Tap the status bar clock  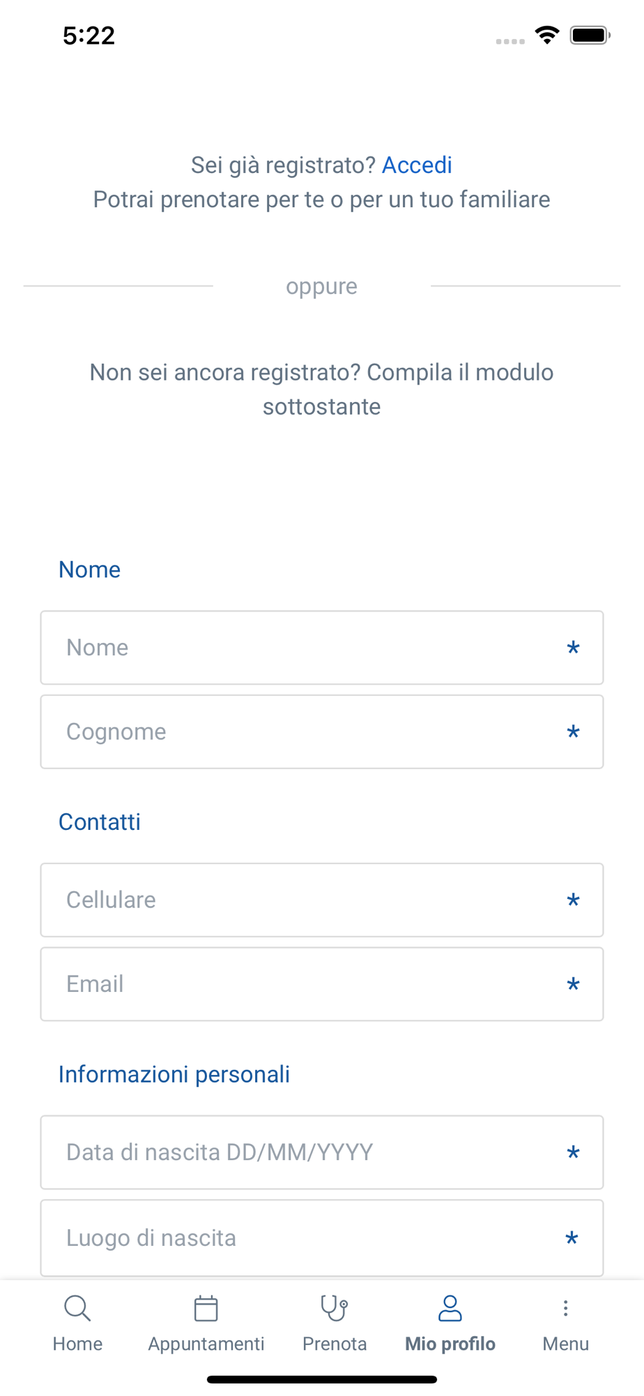[89, 36]
